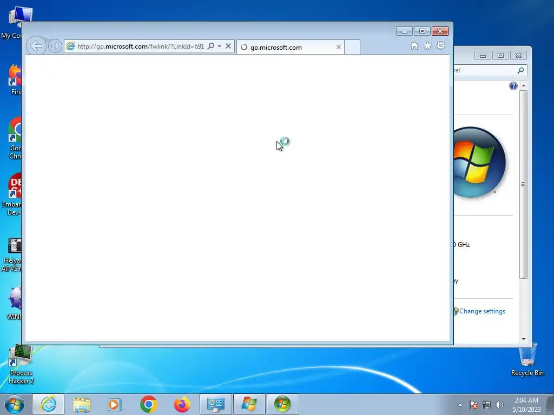Screen dimensions: 554x415
Task: Launch Windows Media Player from taskbar
Action: point(114,404)
